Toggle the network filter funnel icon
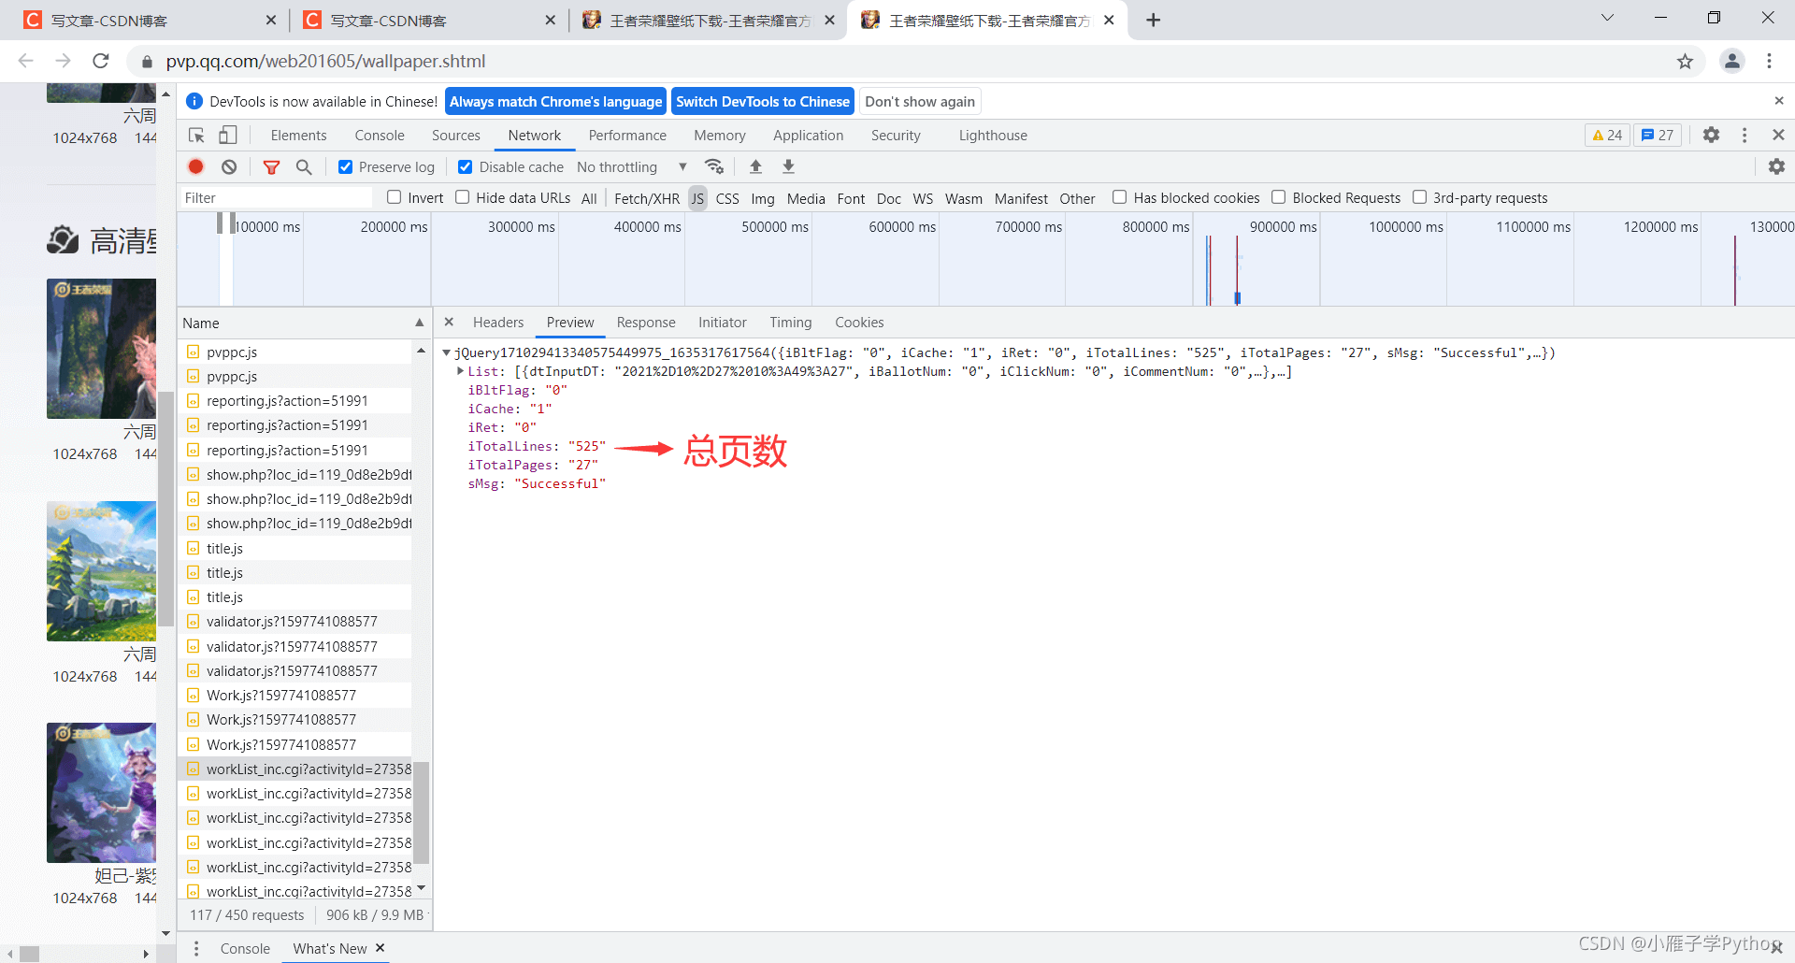The height and width of the screenshot is (963, 1795). (x=271, y=167)
